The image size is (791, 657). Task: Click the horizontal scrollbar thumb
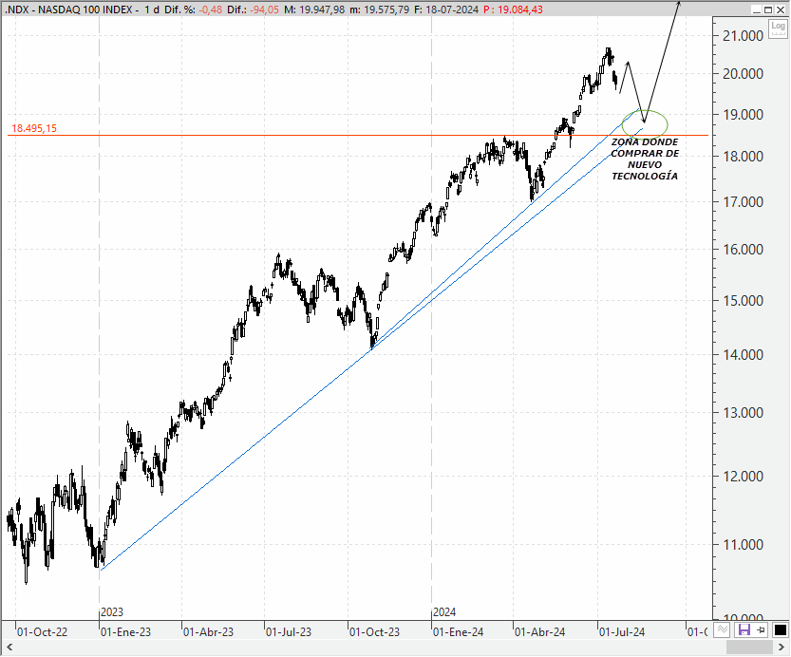click(749, 647)
